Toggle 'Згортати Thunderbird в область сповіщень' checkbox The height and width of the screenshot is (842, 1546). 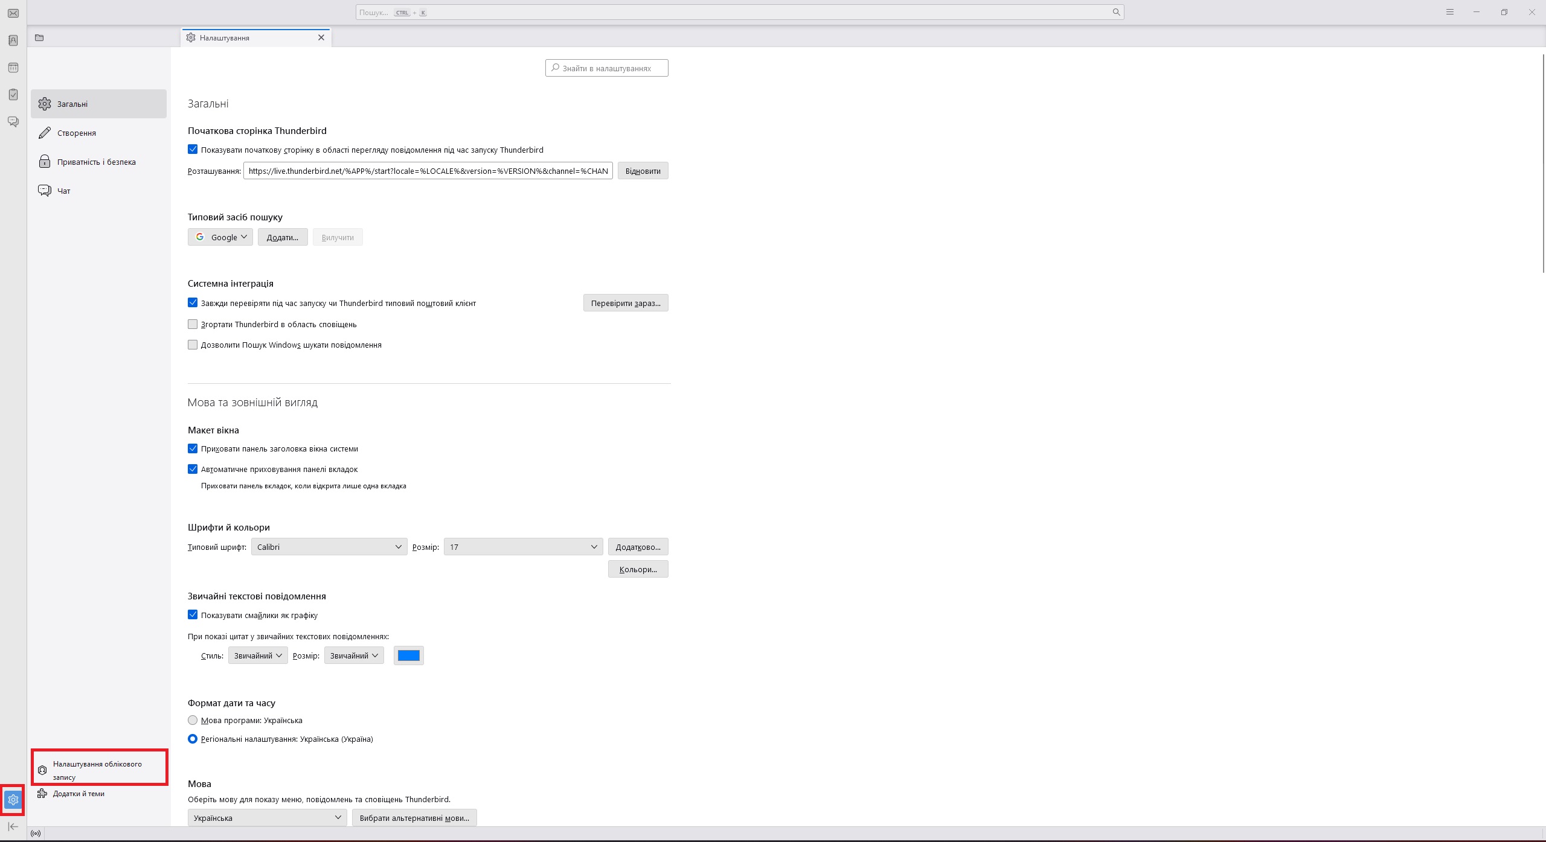pos(193,324)
